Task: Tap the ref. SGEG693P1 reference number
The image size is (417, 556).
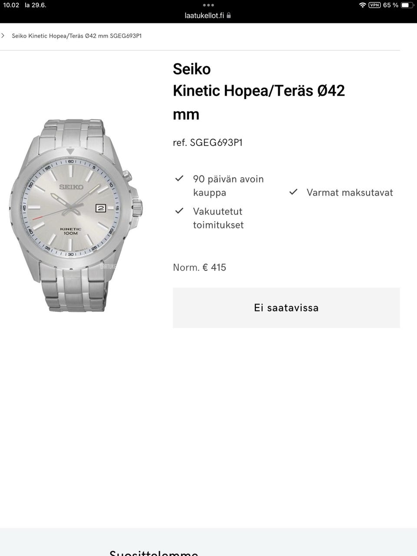Action: tap(208, 142)
